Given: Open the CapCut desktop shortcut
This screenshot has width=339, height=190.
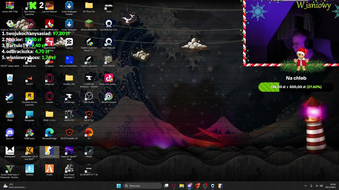Looking at the screenshot, I should [x=69, y=44].
